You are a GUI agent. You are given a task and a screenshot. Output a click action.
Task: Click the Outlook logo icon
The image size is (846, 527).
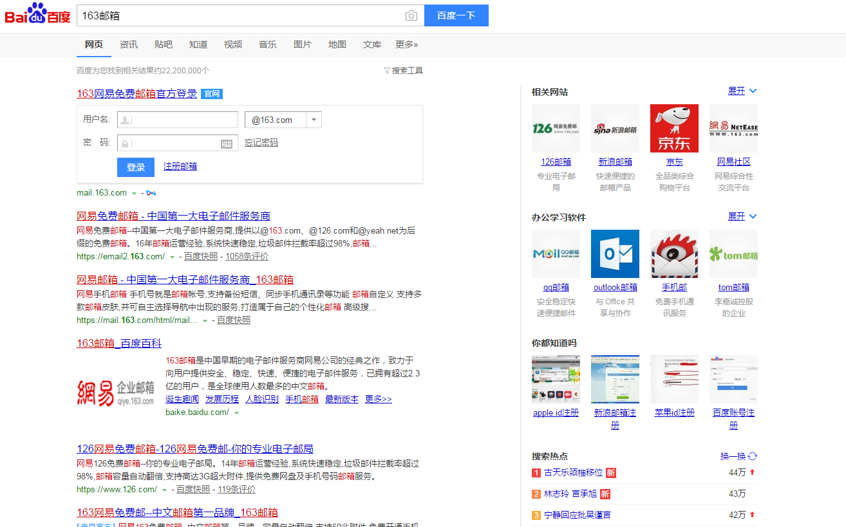pyautogui.click(x=615, y=254)
